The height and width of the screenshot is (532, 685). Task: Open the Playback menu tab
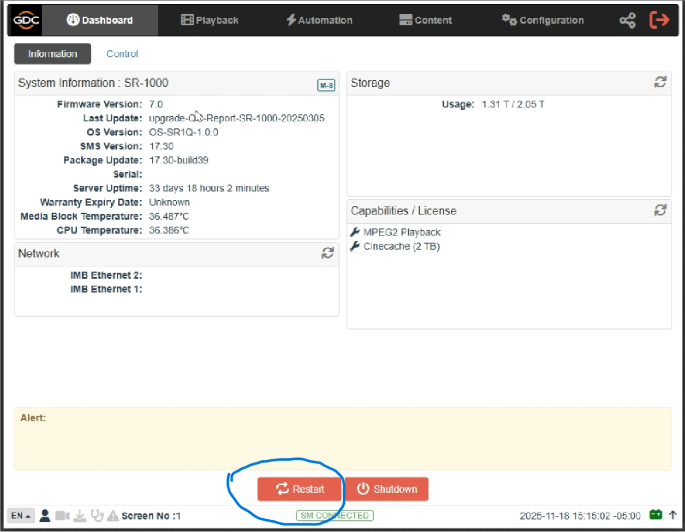(210, 20)
